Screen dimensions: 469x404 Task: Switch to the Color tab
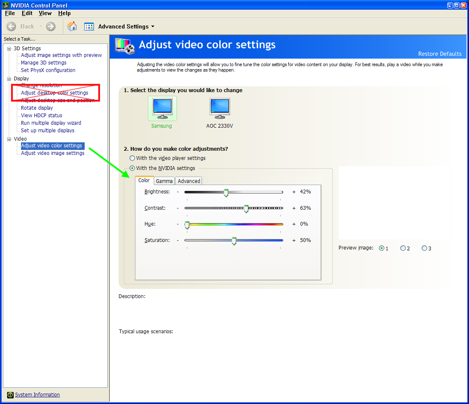(x=144, y=180)
